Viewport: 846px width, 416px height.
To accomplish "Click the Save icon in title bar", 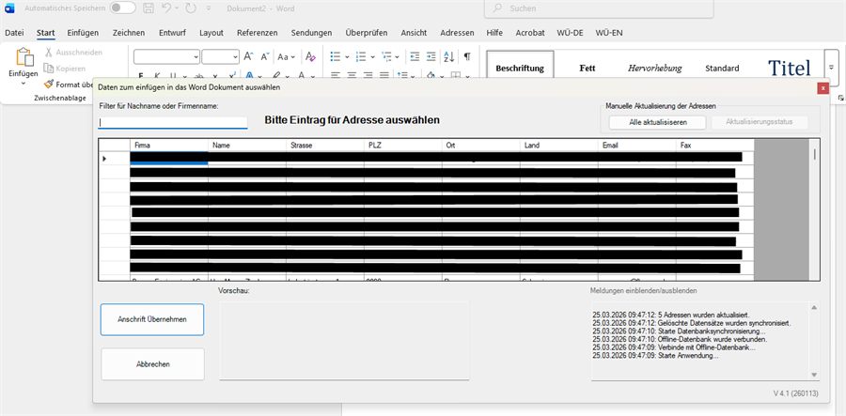I will coord(149,8).
